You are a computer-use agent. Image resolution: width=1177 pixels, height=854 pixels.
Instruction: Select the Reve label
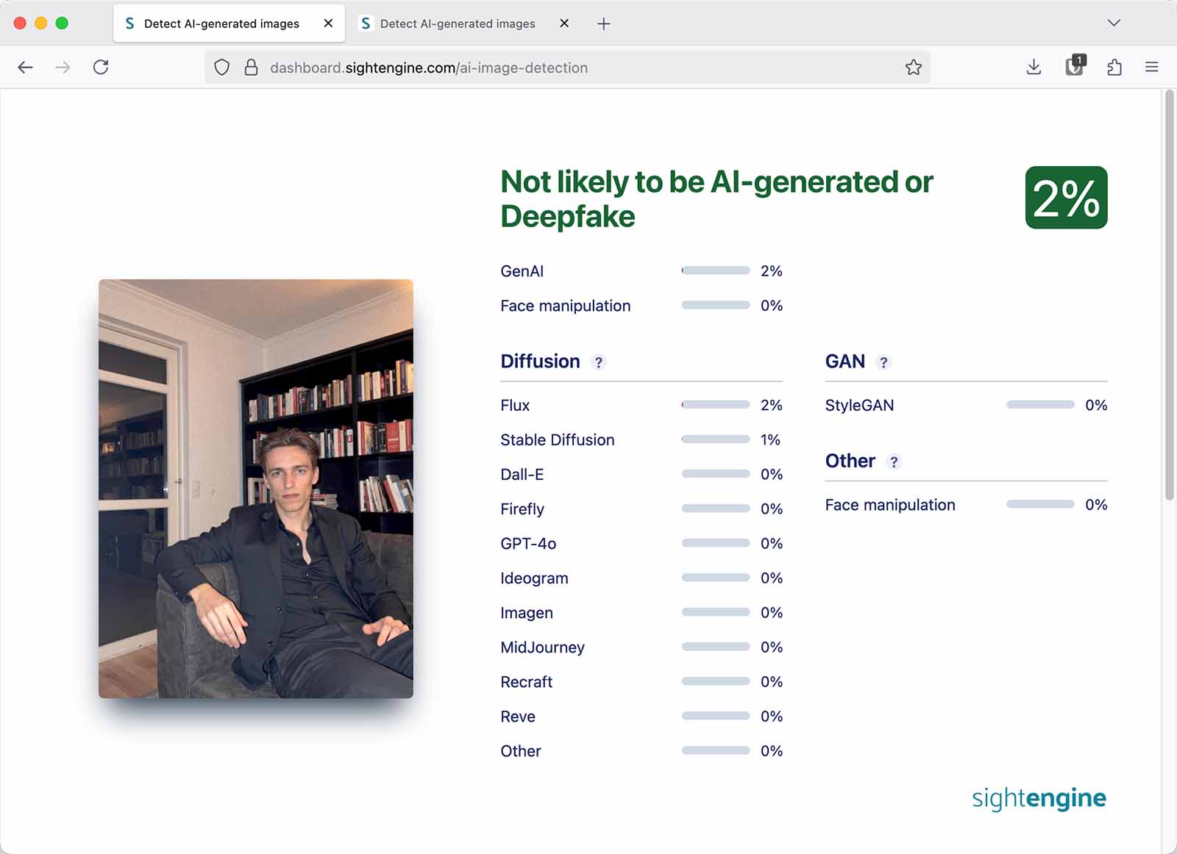click(518, 717)
